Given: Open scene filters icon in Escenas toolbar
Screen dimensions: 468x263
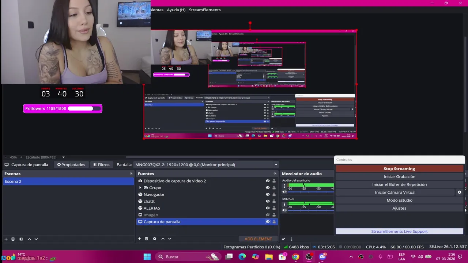Looking at the screenshot, I should point(21,239).
